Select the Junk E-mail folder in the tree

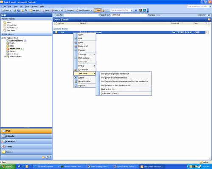point(15,48)
